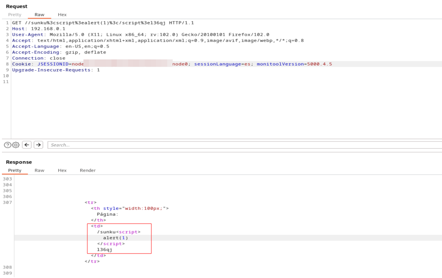Click the closing </script> tag in response
The height and width of the screenshot is (278, 442).
pos(111,244)
